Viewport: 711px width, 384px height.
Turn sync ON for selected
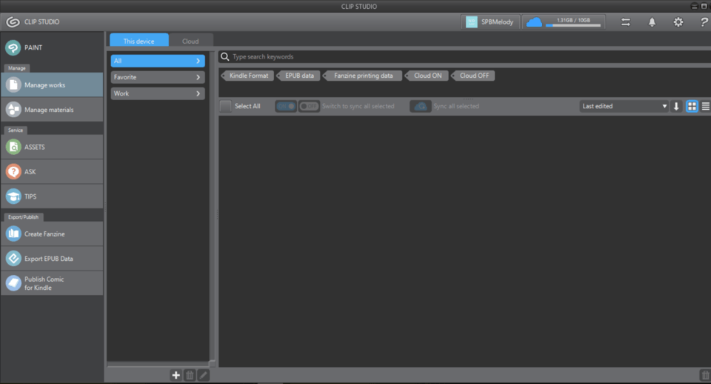pyautogui.click(x=286, y=106)
